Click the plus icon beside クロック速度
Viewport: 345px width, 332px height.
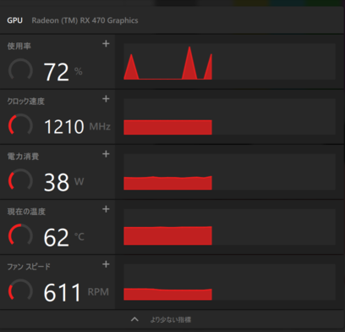106,99
